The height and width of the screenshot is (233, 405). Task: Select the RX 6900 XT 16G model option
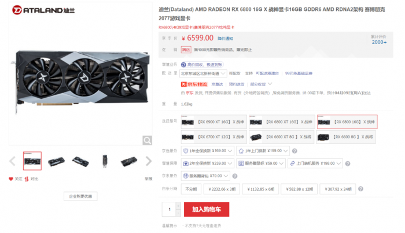(214, 122)
